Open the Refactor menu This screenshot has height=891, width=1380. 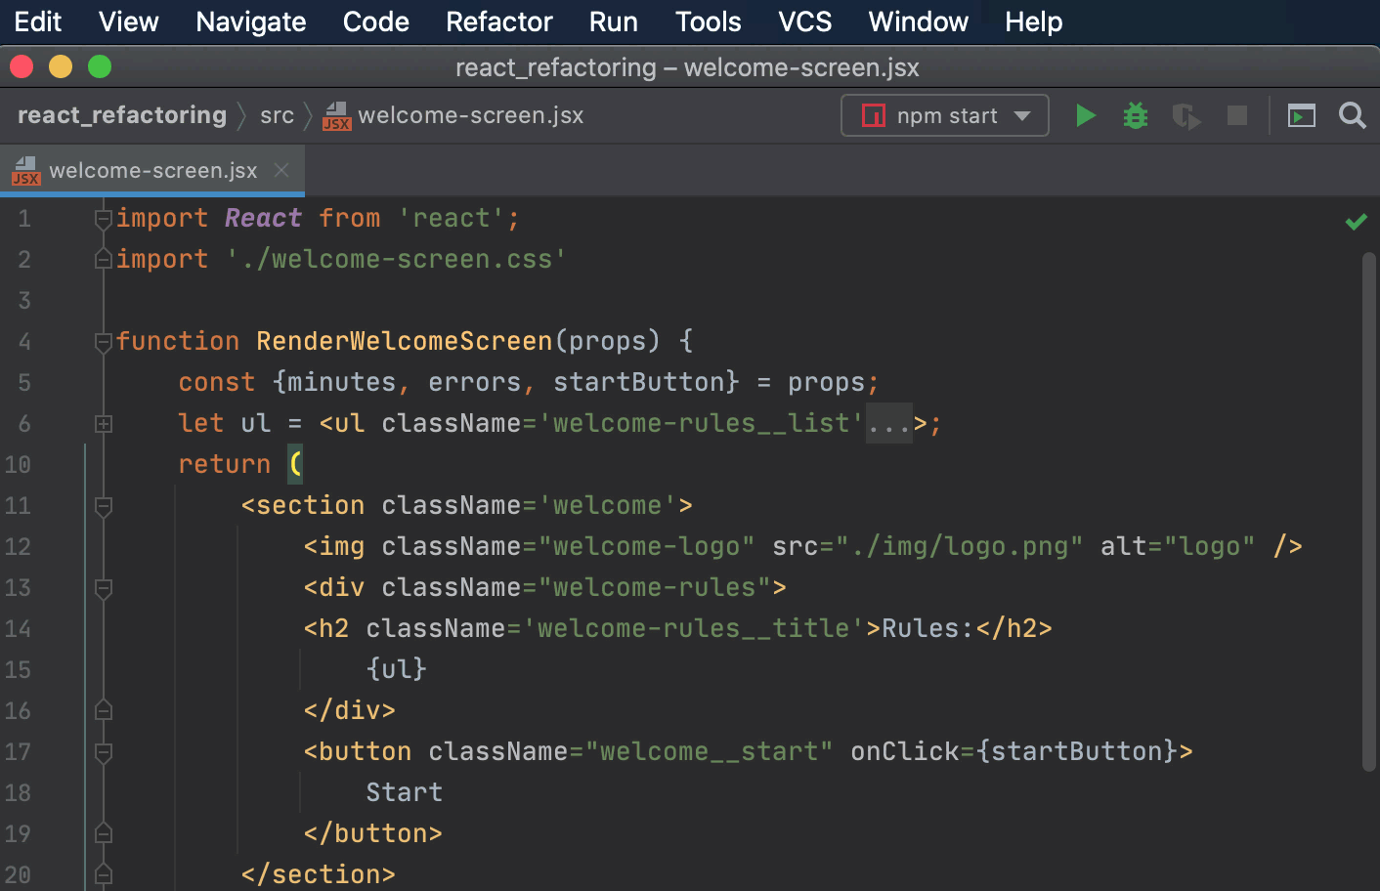[498, 21]
